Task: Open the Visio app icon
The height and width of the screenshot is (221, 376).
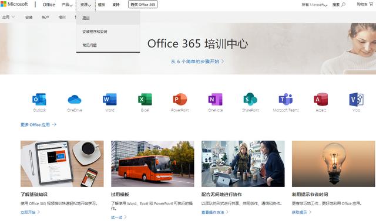Action: (x=356, y=99)
